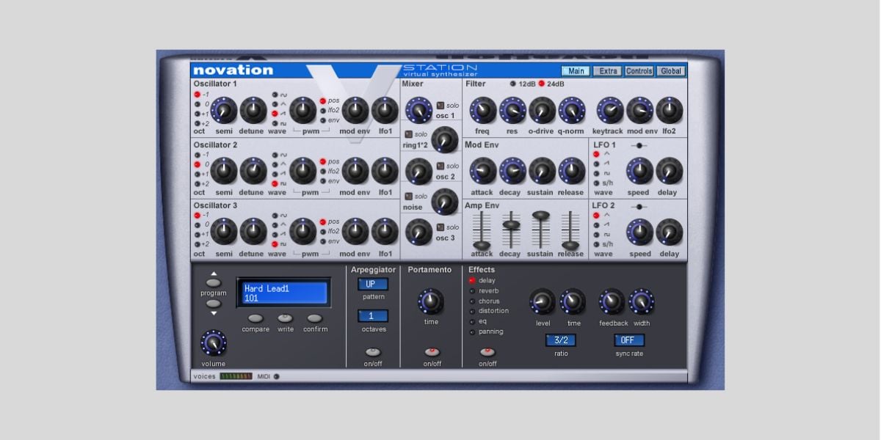Click the Oscillator 1 semi knob

coord(225,111)
